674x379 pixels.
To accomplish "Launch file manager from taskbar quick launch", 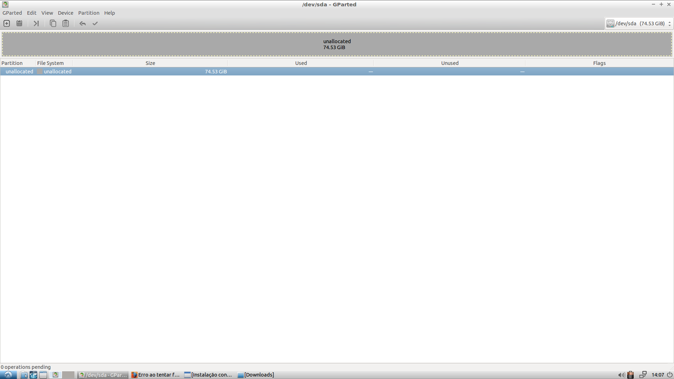I will click(x=24, y=375).
